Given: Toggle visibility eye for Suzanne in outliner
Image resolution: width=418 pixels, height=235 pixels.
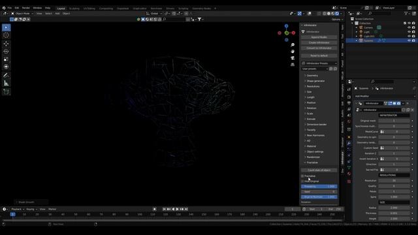Looking at the screenshot, I should 410,40.
